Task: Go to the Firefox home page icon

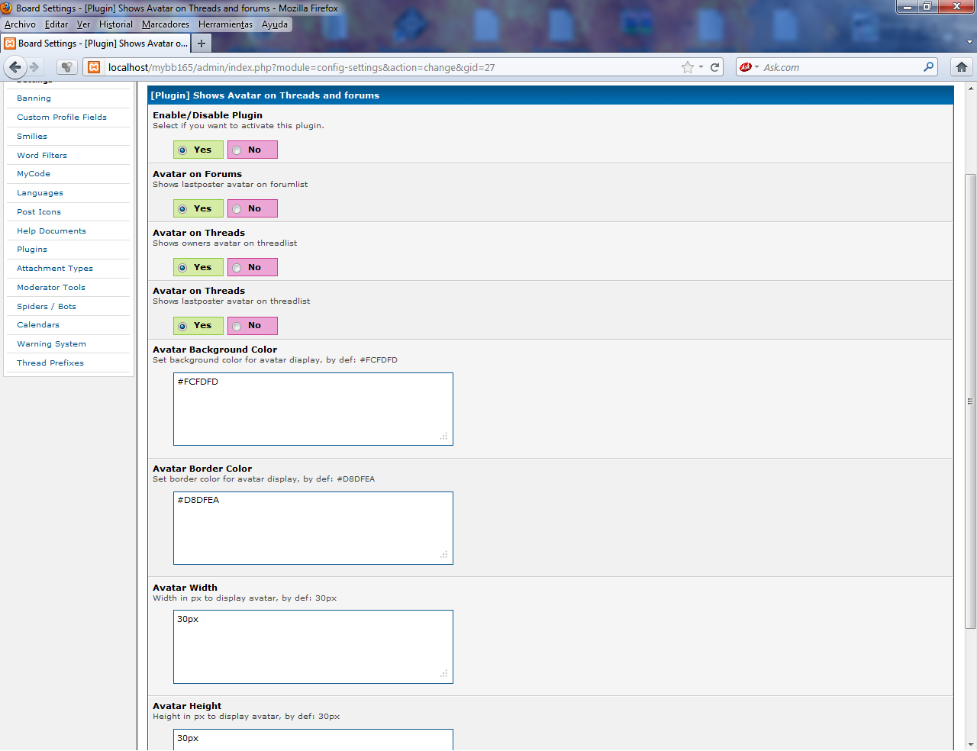Action: click(x=962, y=67)
